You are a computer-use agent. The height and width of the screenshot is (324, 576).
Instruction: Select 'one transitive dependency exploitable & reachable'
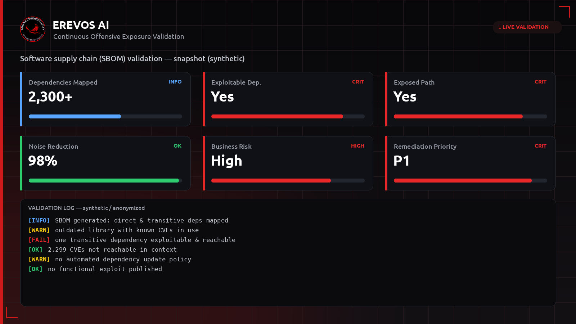pos(145,240)
